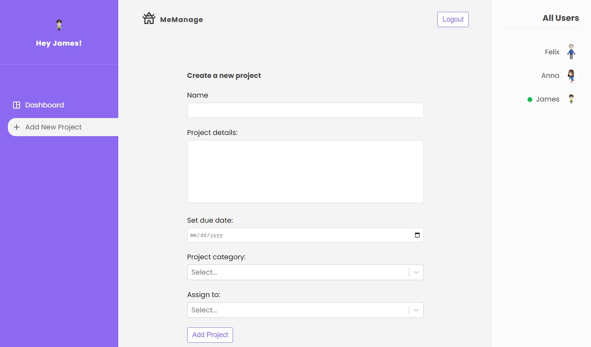
Task: Select Add New Project in the sidebar
Action: [53, 127]
